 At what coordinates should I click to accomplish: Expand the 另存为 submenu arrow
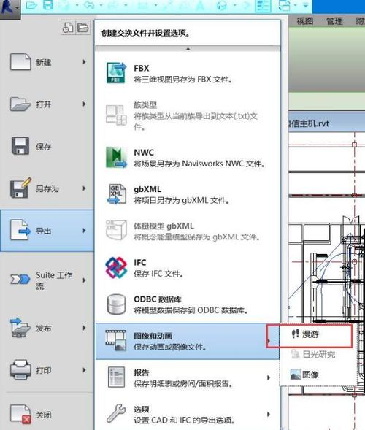click(x=84, y=188)
